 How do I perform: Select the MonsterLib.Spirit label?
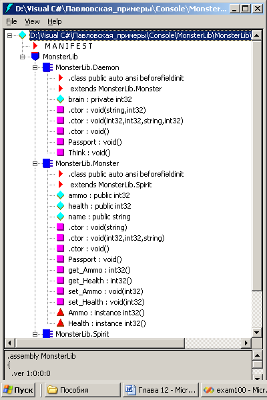coord(82,334)
